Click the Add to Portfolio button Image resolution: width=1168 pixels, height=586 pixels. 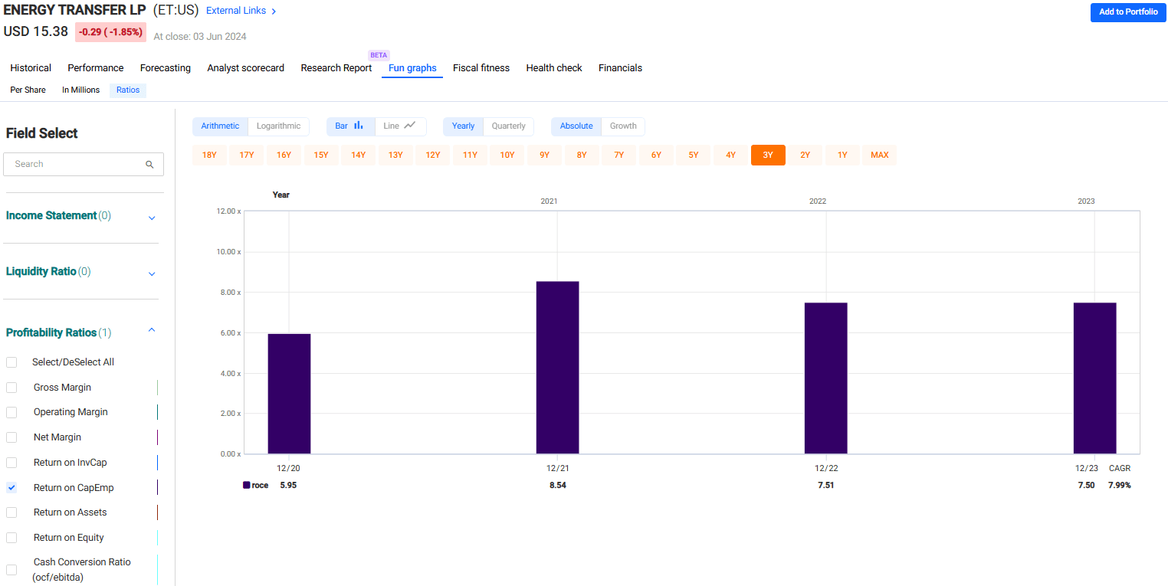[1128, 12]
